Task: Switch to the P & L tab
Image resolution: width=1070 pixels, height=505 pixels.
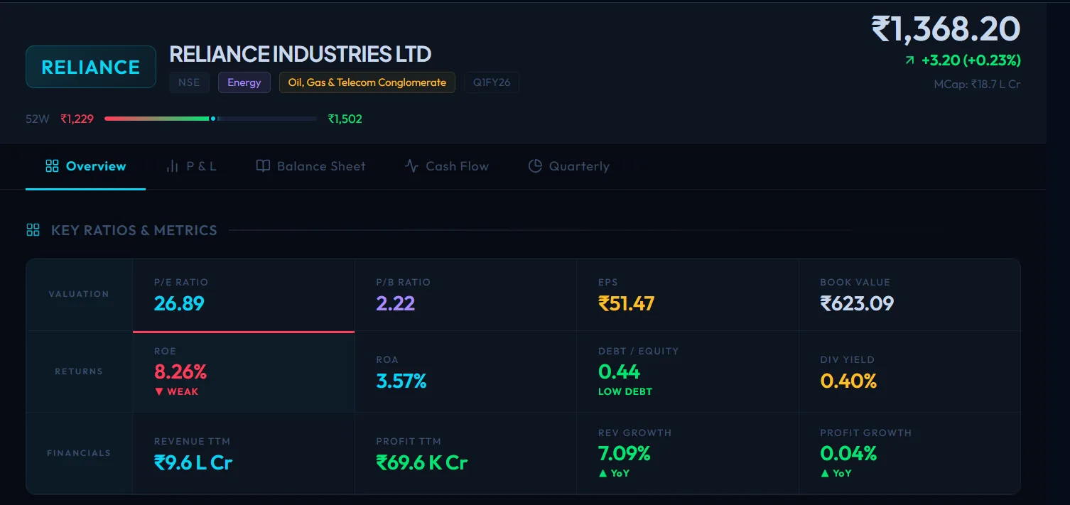Action: (190, 166)
